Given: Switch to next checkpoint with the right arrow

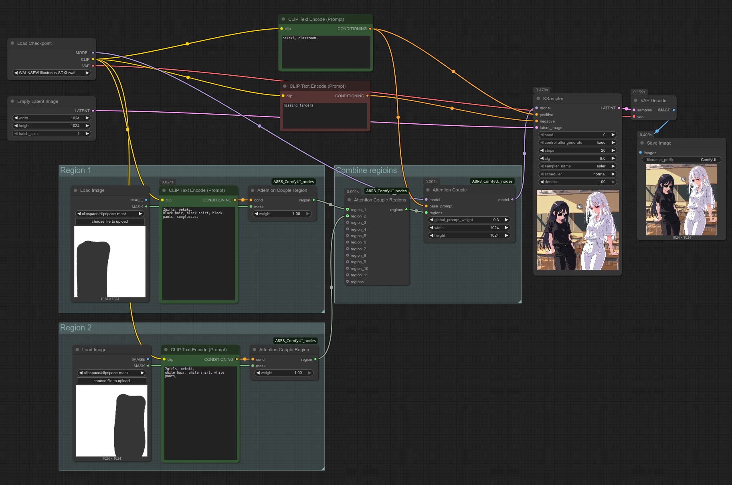Looking at the screenshot, I should (87, 73).
